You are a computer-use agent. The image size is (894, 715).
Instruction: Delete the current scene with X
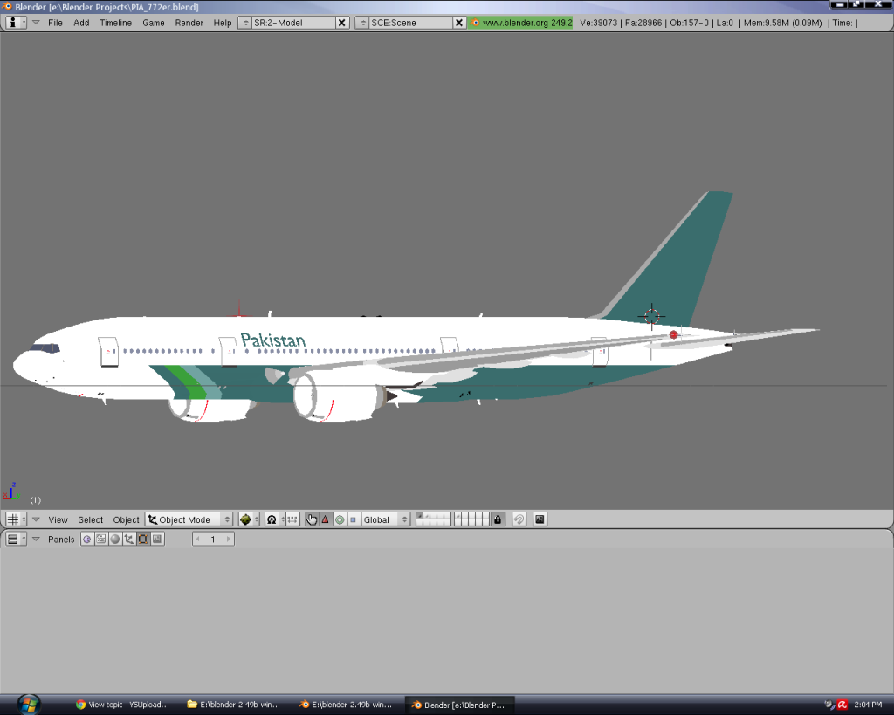459,22
